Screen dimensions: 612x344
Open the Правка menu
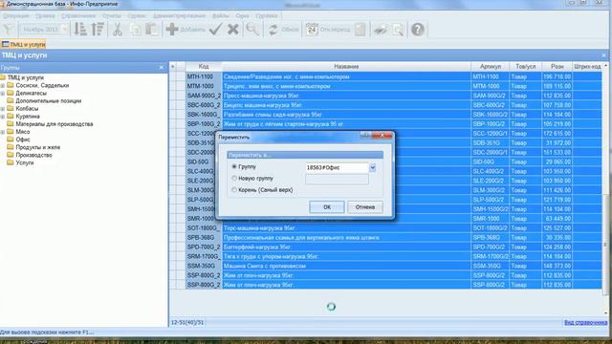45,15
